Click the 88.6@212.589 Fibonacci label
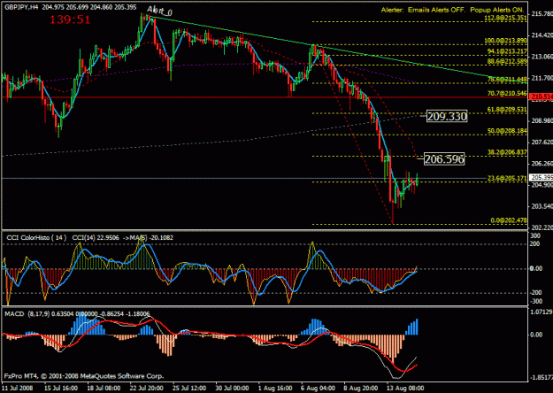The image size is (553, 393). point(507,62)
